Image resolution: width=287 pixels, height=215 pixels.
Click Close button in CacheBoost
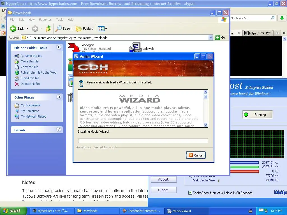[x=164, y=190]
